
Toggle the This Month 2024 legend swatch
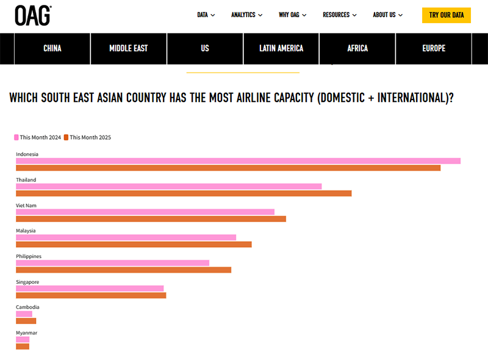click(x=17, y=137)
